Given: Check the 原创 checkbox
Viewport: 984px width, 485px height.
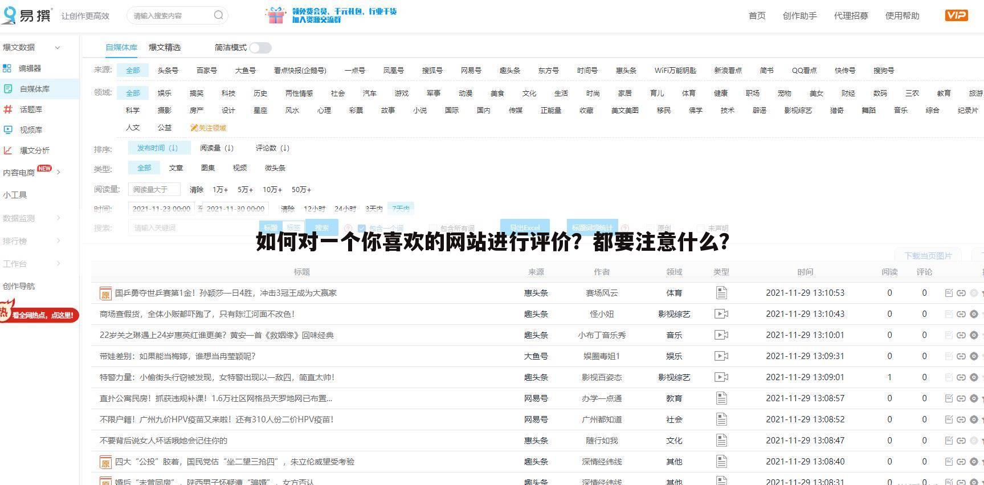Looking at the screenshot, I should click(649, 228).
